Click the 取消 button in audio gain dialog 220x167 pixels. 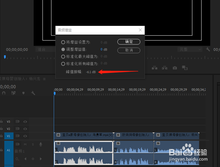coord(129,50)
